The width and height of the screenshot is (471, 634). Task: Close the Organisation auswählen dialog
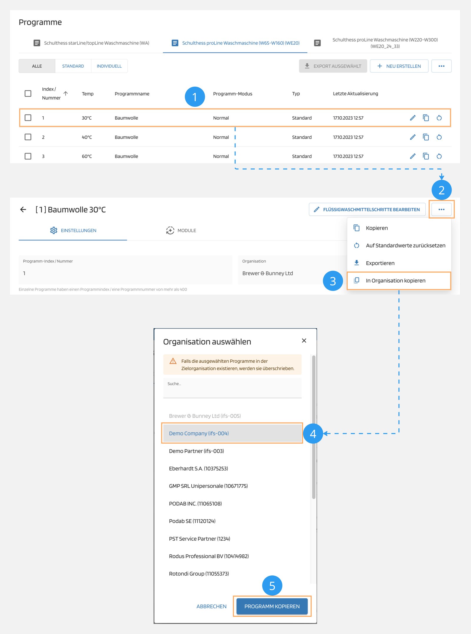pos(304,341)
